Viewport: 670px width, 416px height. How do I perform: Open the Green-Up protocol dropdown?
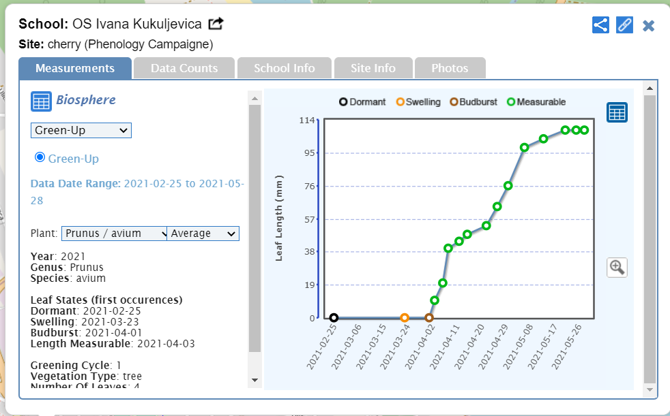(x=81, y=130)
